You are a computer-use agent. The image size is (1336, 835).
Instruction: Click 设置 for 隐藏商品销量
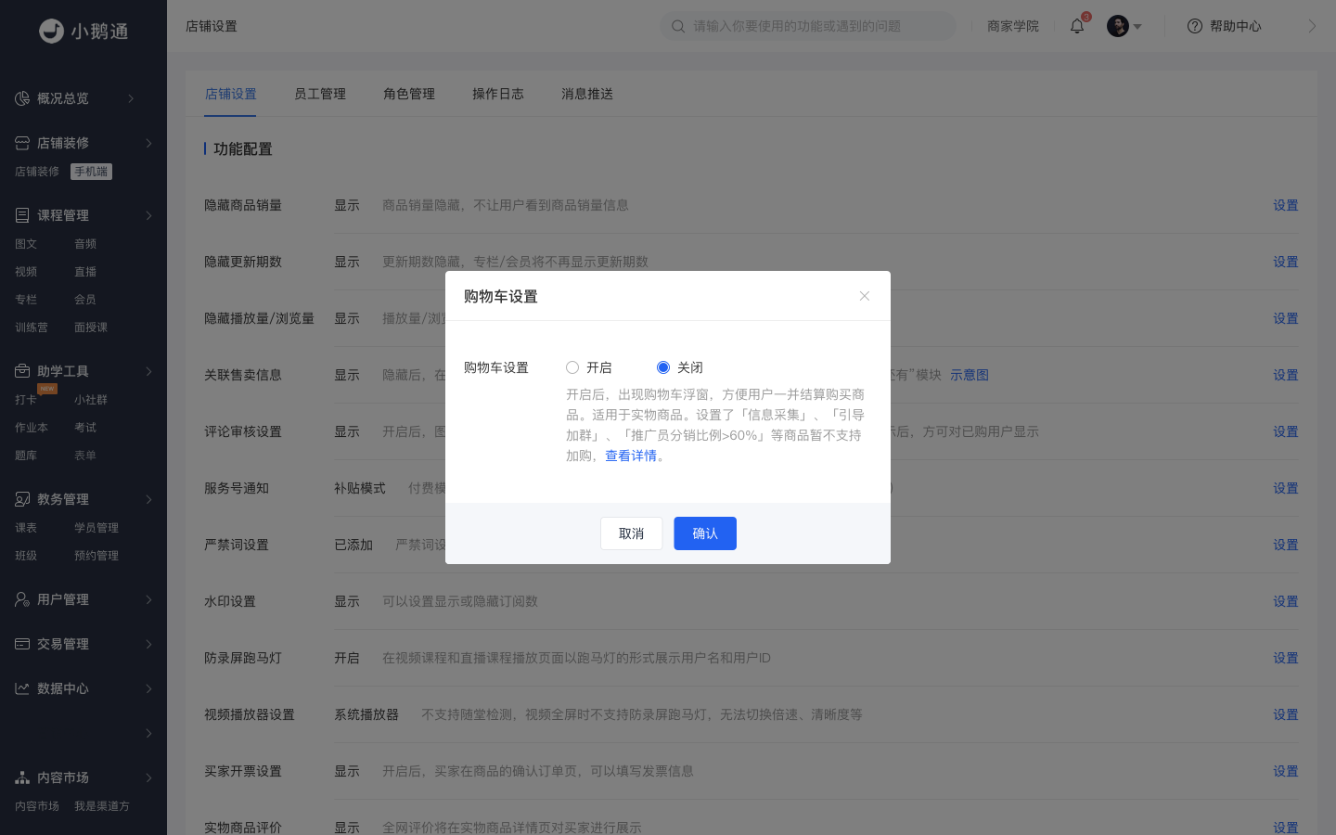1285,205
